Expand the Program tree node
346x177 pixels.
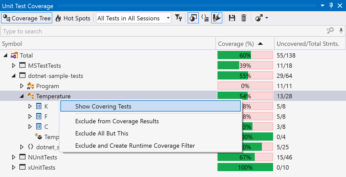tap(22, 86)
